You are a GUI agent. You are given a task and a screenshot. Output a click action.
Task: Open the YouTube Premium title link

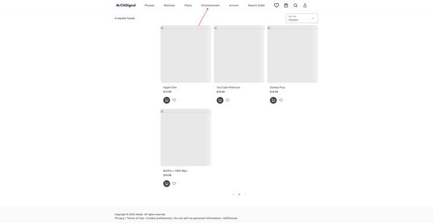coord(229,87)
